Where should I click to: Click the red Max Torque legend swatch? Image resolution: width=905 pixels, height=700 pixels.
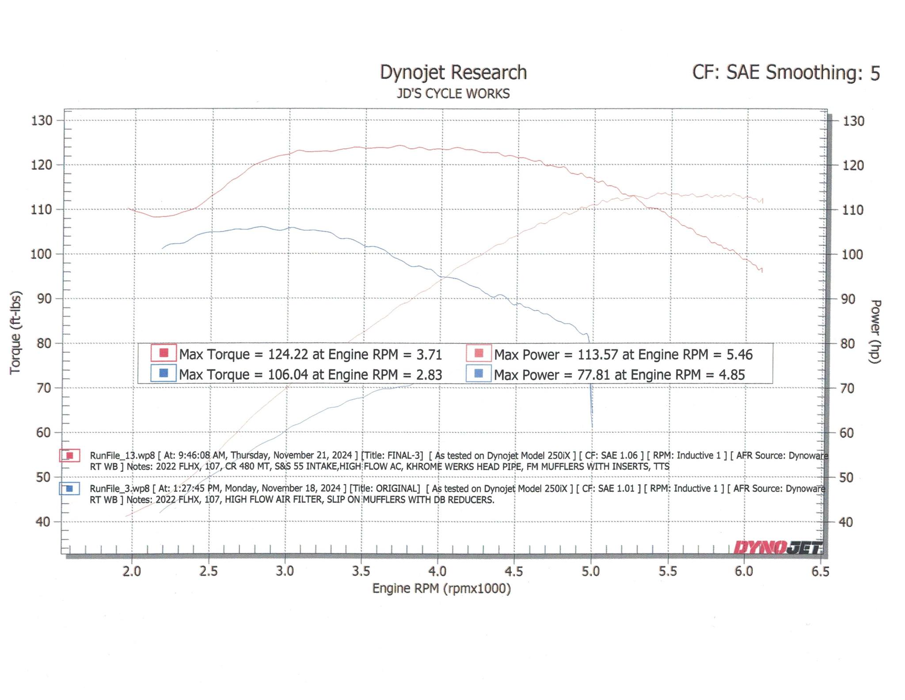[164, 353]
